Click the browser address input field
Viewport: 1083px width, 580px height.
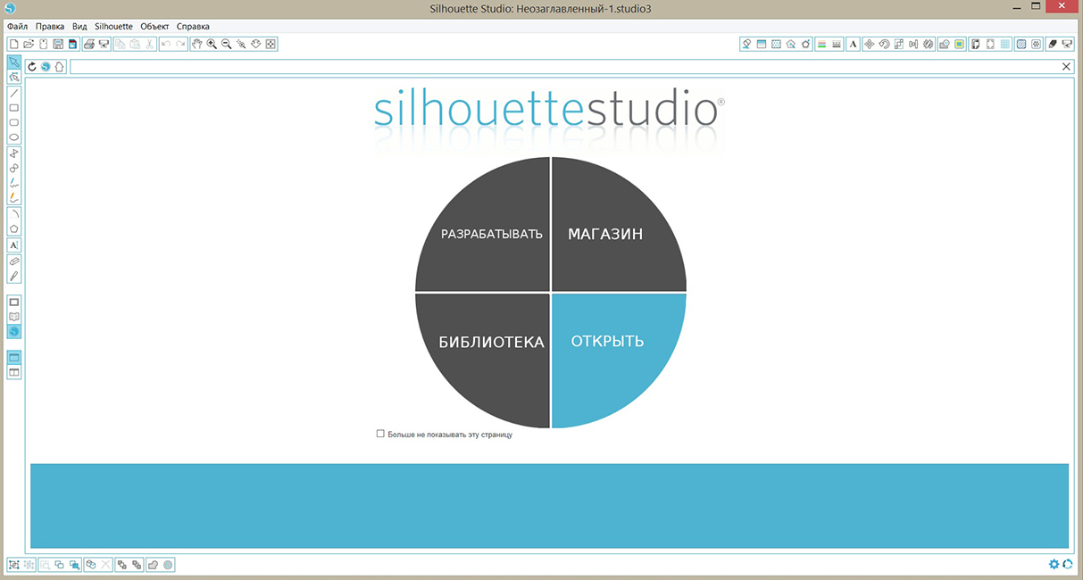(562, 67)
